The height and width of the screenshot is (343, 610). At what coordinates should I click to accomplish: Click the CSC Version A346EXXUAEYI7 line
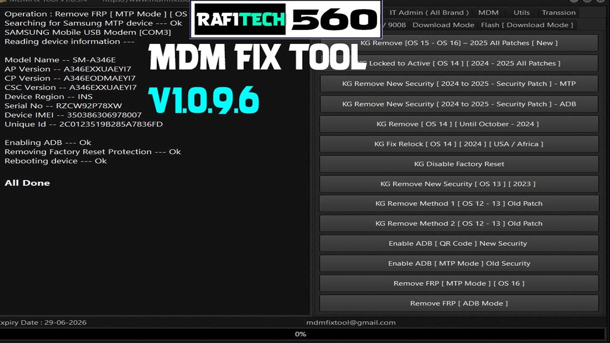(71, 88)
